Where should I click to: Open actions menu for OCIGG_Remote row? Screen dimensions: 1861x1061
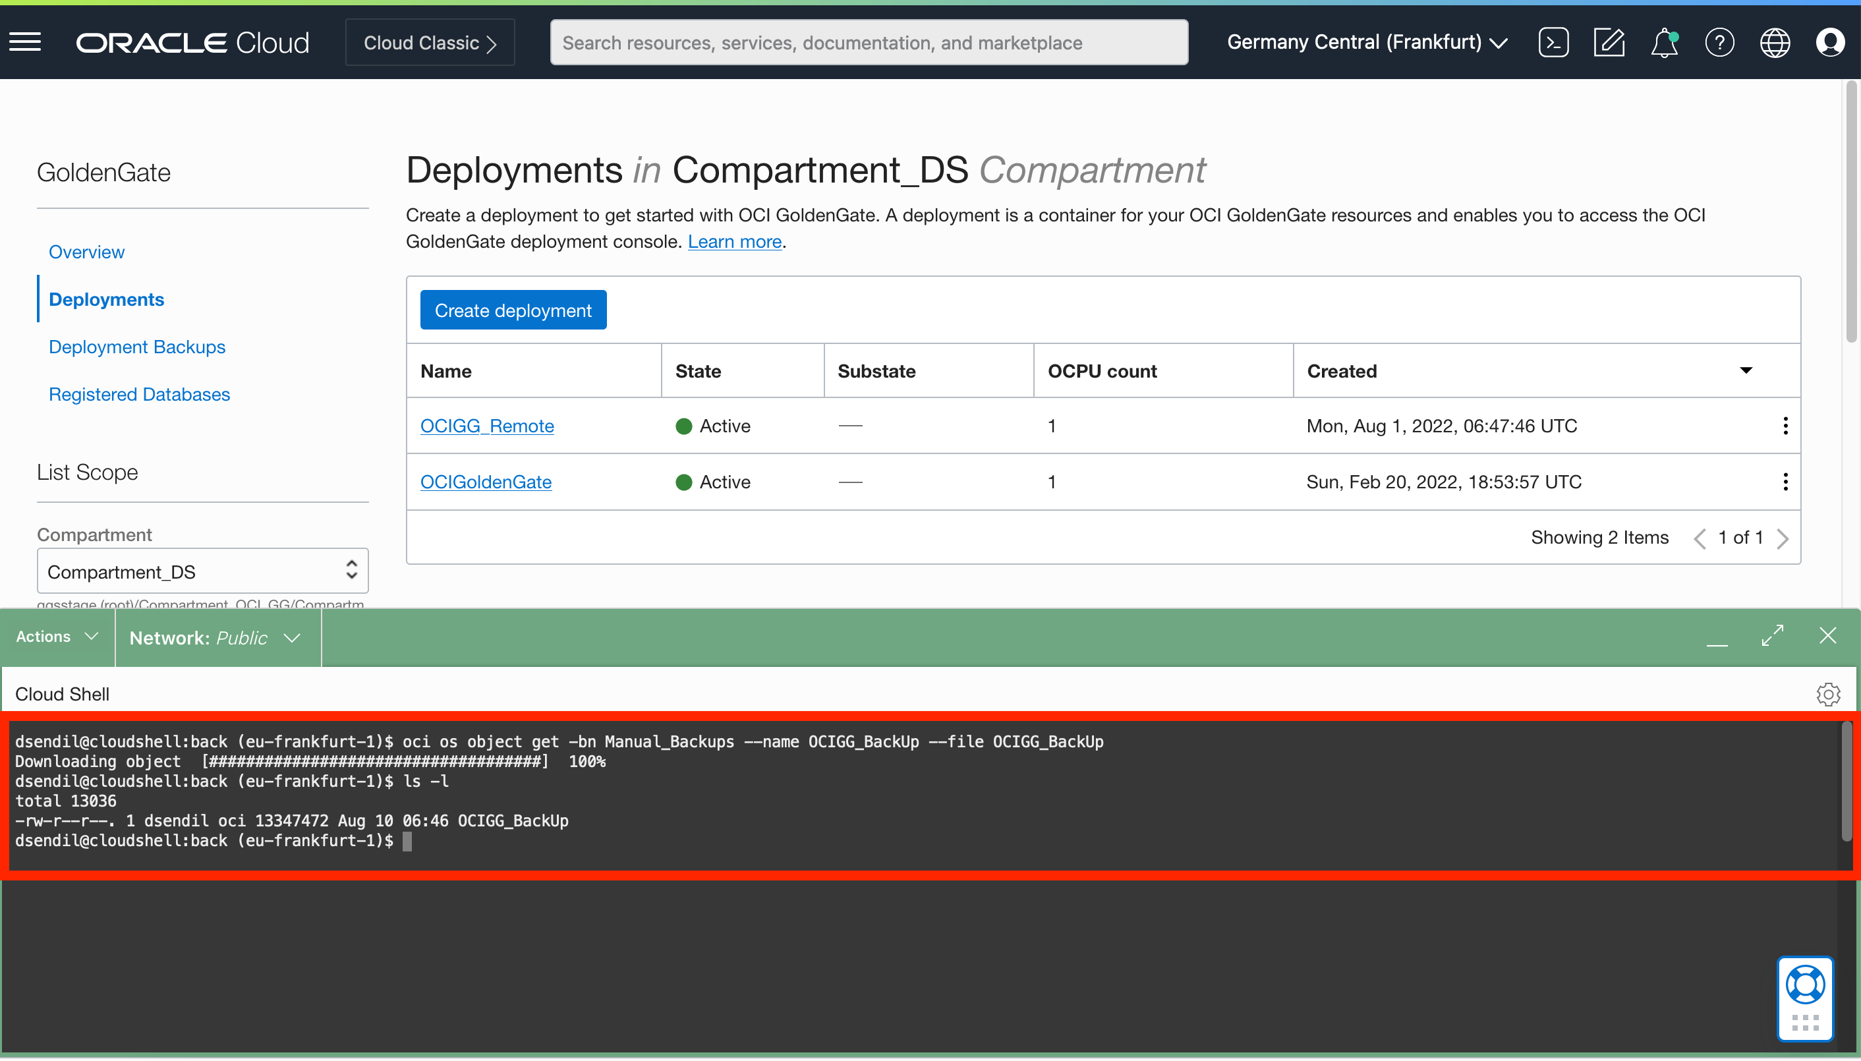[1785, 426]
